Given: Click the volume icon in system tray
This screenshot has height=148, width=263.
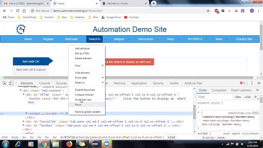Looking at the screenshot, I should (242, 144).
